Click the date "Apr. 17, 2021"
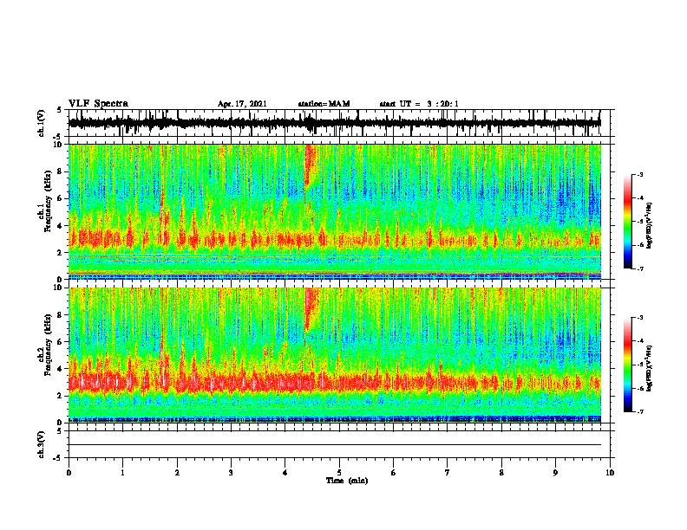Viewport: 687px width, 530px height. pyautogui.click(x=242, y=104)
